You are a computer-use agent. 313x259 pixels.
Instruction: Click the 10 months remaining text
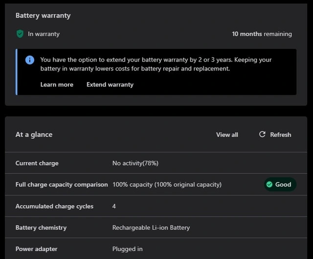point(262,34)
